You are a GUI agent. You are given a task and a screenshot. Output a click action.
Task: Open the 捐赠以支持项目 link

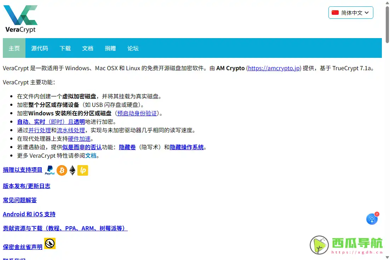point(23,170)
